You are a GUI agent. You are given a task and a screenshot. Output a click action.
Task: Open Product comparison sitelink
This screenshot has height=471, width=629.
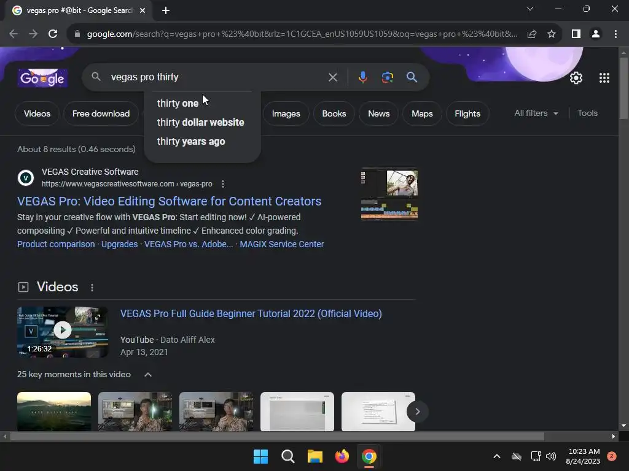[x=56, y=244]
